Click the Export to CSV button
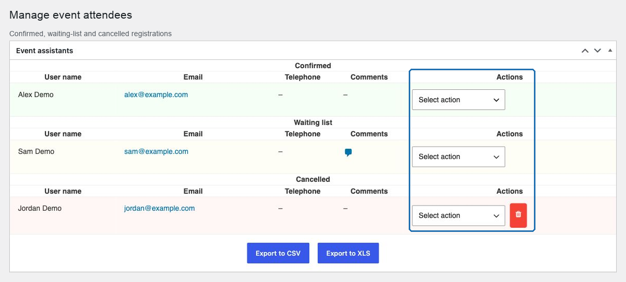The image size is (626, 282). [278, 253]
